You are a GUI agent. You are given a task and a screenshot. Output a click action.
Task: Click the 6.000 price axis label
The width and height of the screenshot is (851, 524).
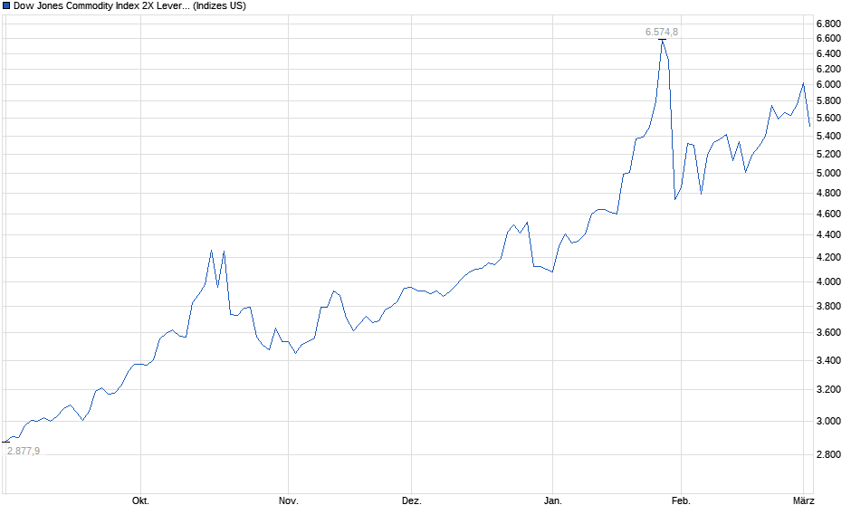point(828,84)
